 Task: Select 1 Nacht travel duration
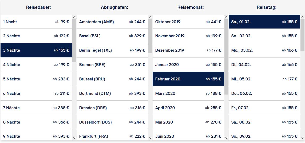click(36, 22)
